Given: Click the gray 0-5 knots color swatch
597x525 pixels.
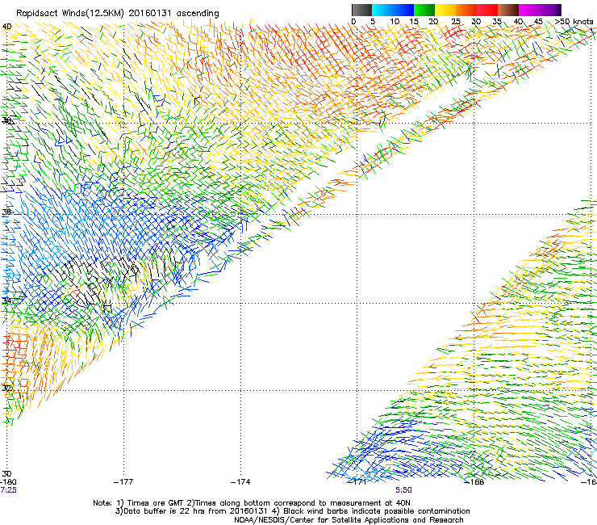Looking at the screenshot, I should [x=361, y=10].
